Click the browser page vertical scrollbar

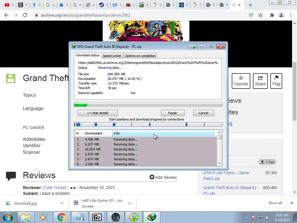click(294, 91)
